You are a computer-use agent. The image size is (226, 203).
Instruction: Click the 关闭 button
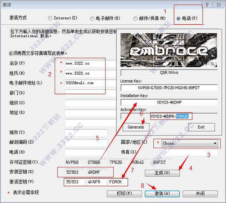(x=200, y=194)
